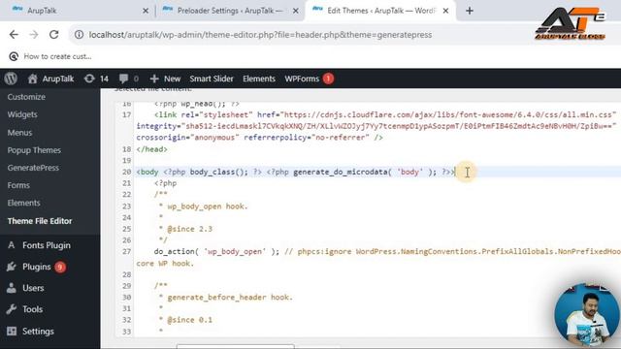Click the body_class code on line 20
621x349 pixels.
[218, 172]
